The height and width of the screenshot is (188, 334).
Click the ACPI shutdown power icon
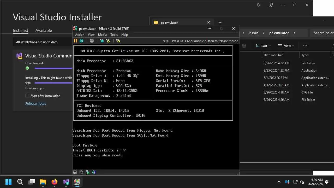click(x=92, y=41)
